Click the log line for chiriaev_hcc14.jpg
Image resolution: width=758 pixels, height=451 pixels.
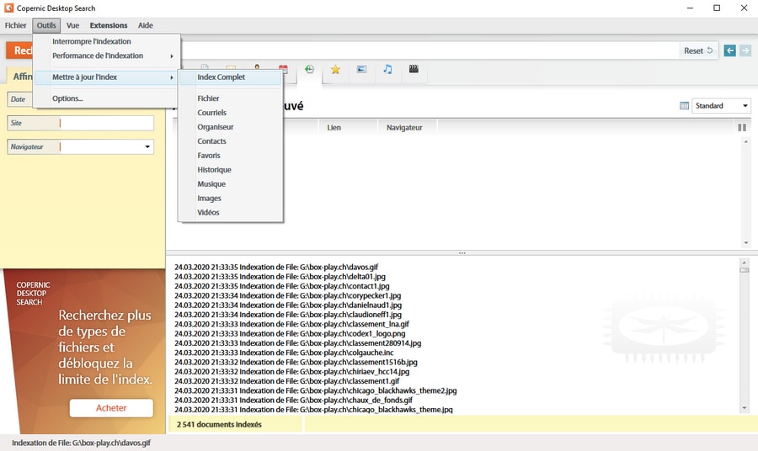coord(292,372)
